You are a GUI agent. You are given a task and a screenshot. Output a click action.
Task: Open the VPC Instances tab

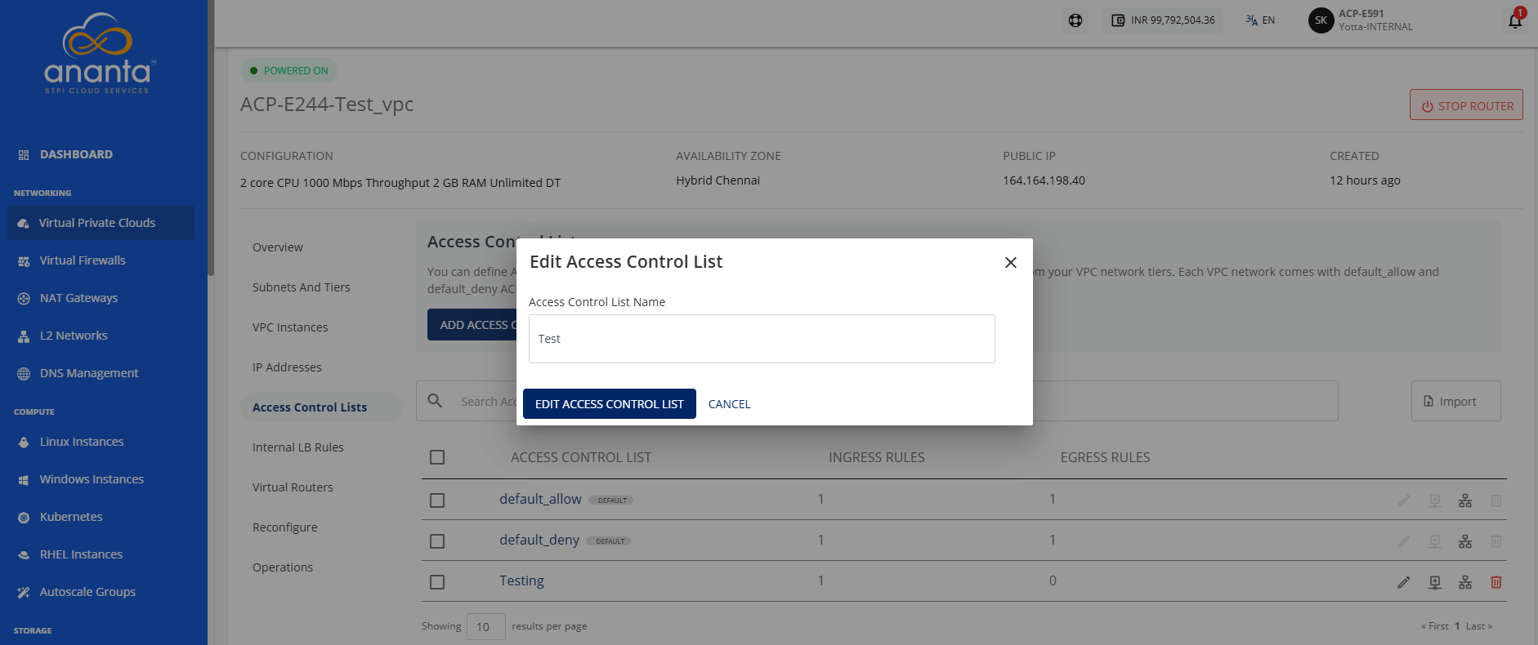tap(290, 327)
